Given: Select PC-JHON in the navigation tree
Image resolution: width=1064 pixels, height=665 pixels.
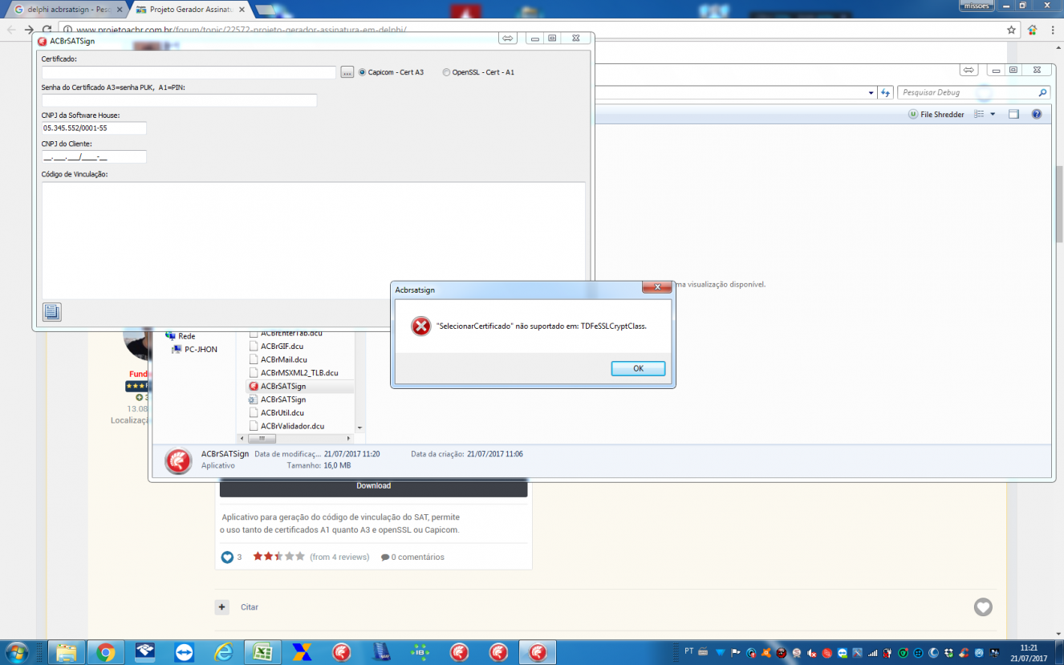Looking at the screenshot, I should tap(195, 350).
